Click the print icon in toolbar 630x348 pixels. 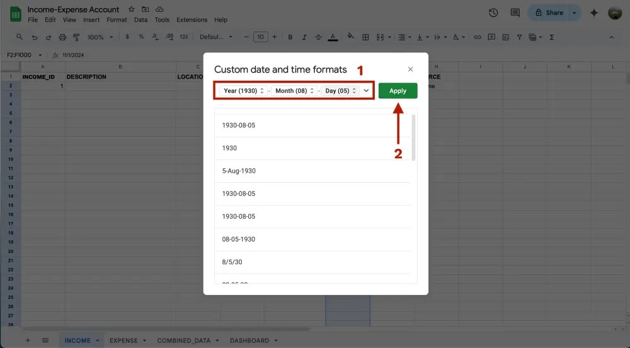[62, 37]
